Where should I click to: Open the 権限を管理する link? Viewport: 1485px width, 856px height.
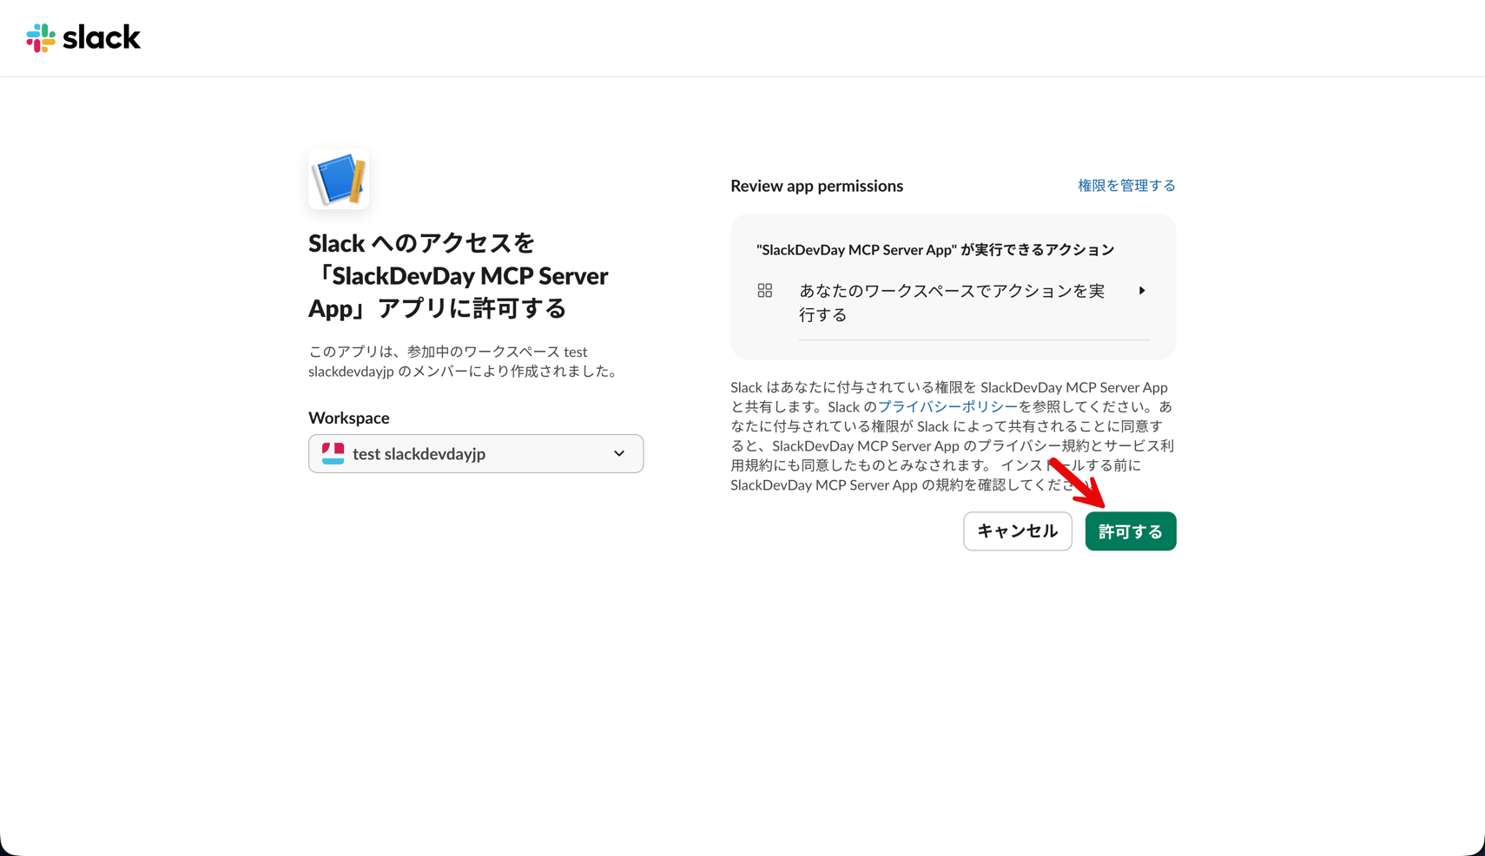tap(1126, 185)
